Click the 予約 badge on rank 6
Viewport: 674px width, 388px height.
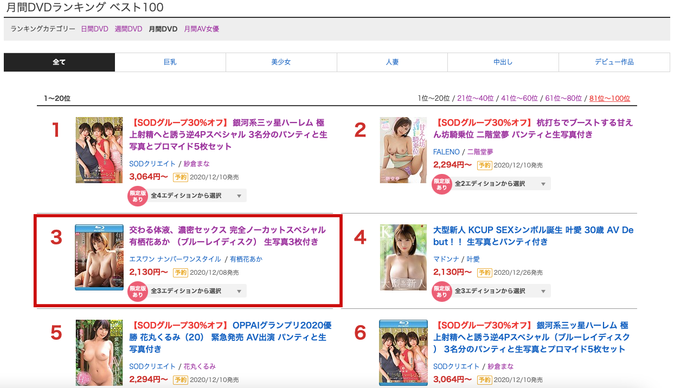pos(485,380)
